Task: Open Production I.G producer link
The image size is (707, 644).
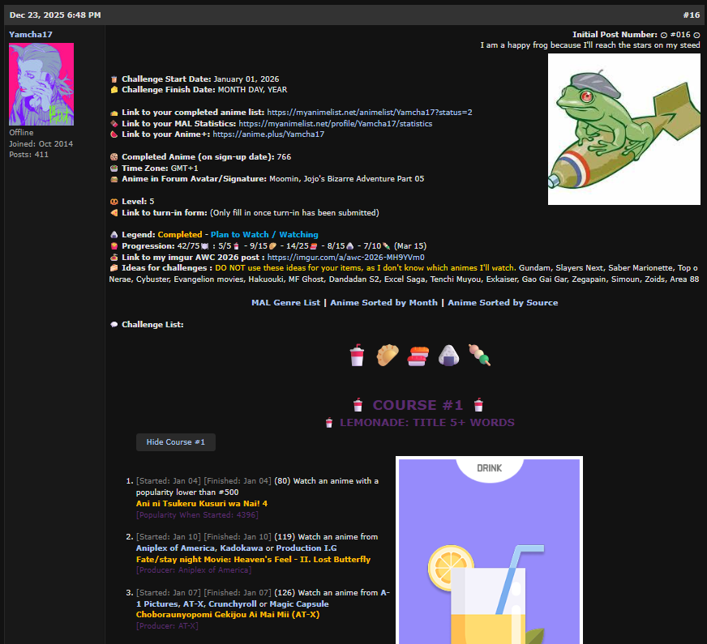Action: [x=306, y=548]
